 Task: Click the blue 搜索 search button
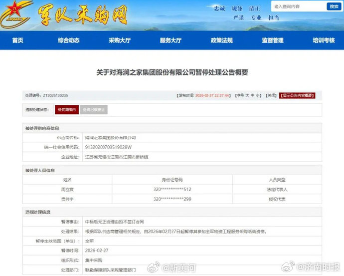[x=334, y=6]
